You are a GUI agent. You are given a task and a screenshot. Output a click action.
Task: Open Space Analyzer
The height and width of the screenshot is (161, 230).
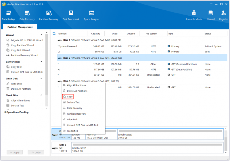[x=91, y=15]
